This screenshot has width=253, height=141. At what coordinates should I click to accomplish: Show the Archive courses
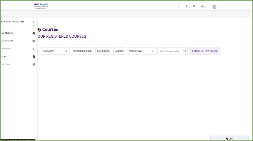coord(120,51)
